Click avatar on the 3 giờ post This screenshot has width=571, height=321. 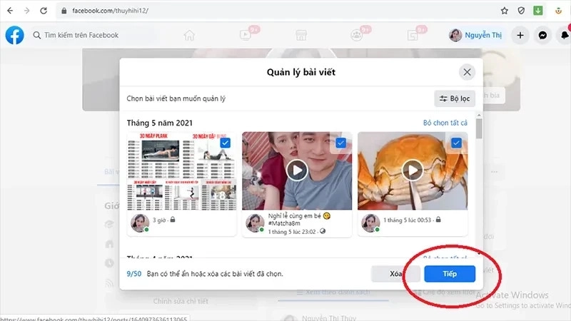140,223
